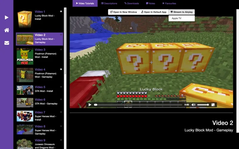Select the Video 8 Super Heroes Gameplay thumbnail

pyautogui.click(x=25, y=130)
